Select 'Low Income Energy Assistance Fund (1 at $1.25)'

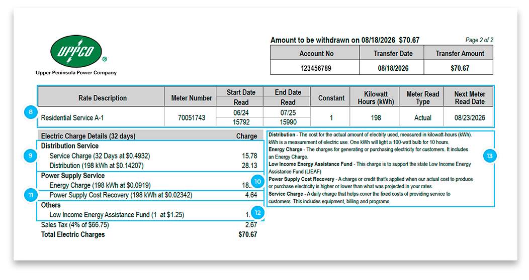(x=117, y=215)
